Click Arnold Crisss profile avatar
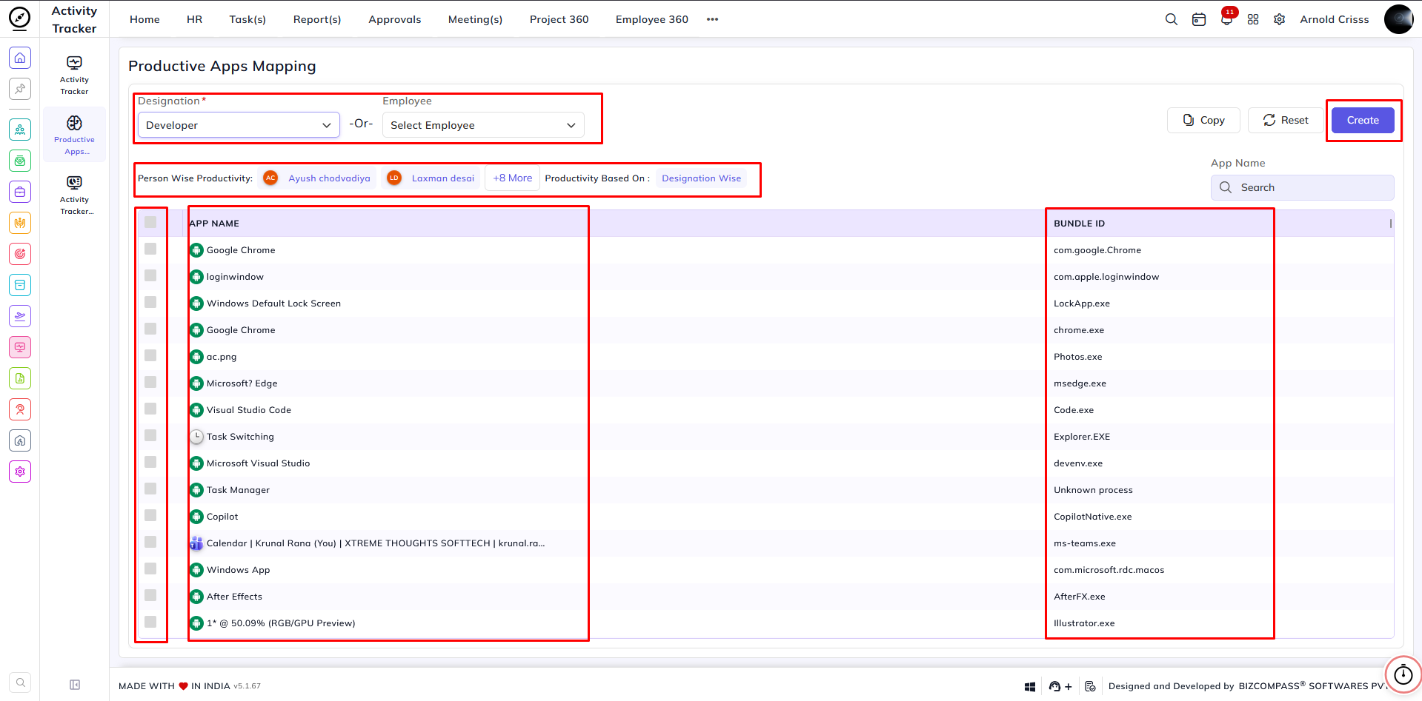The height and width of the screenshot is (701, 1422). tap(1398, 19)
